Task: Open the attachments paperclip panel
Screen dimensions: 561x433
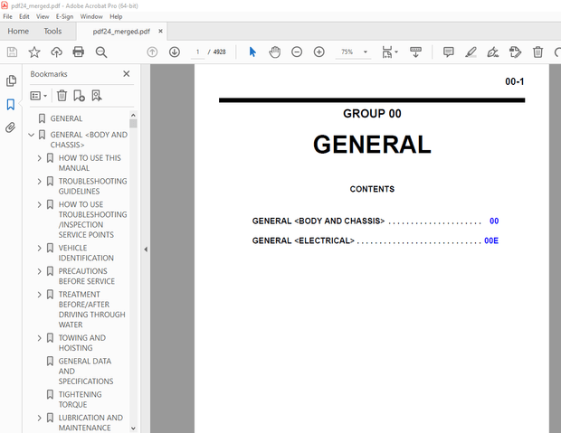Action: pos(11,127)
